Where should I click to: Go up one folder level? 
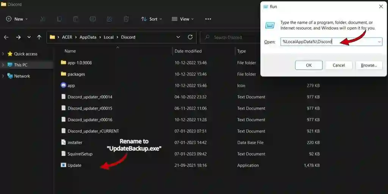click(x=39, y=37)
